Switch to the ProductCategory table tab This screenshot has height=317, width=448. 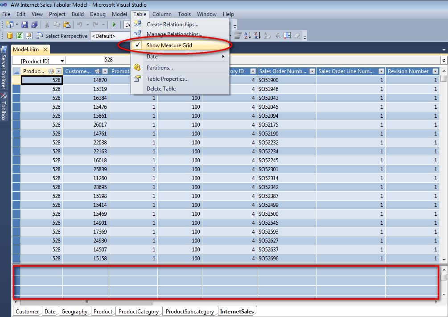[139, 311]
